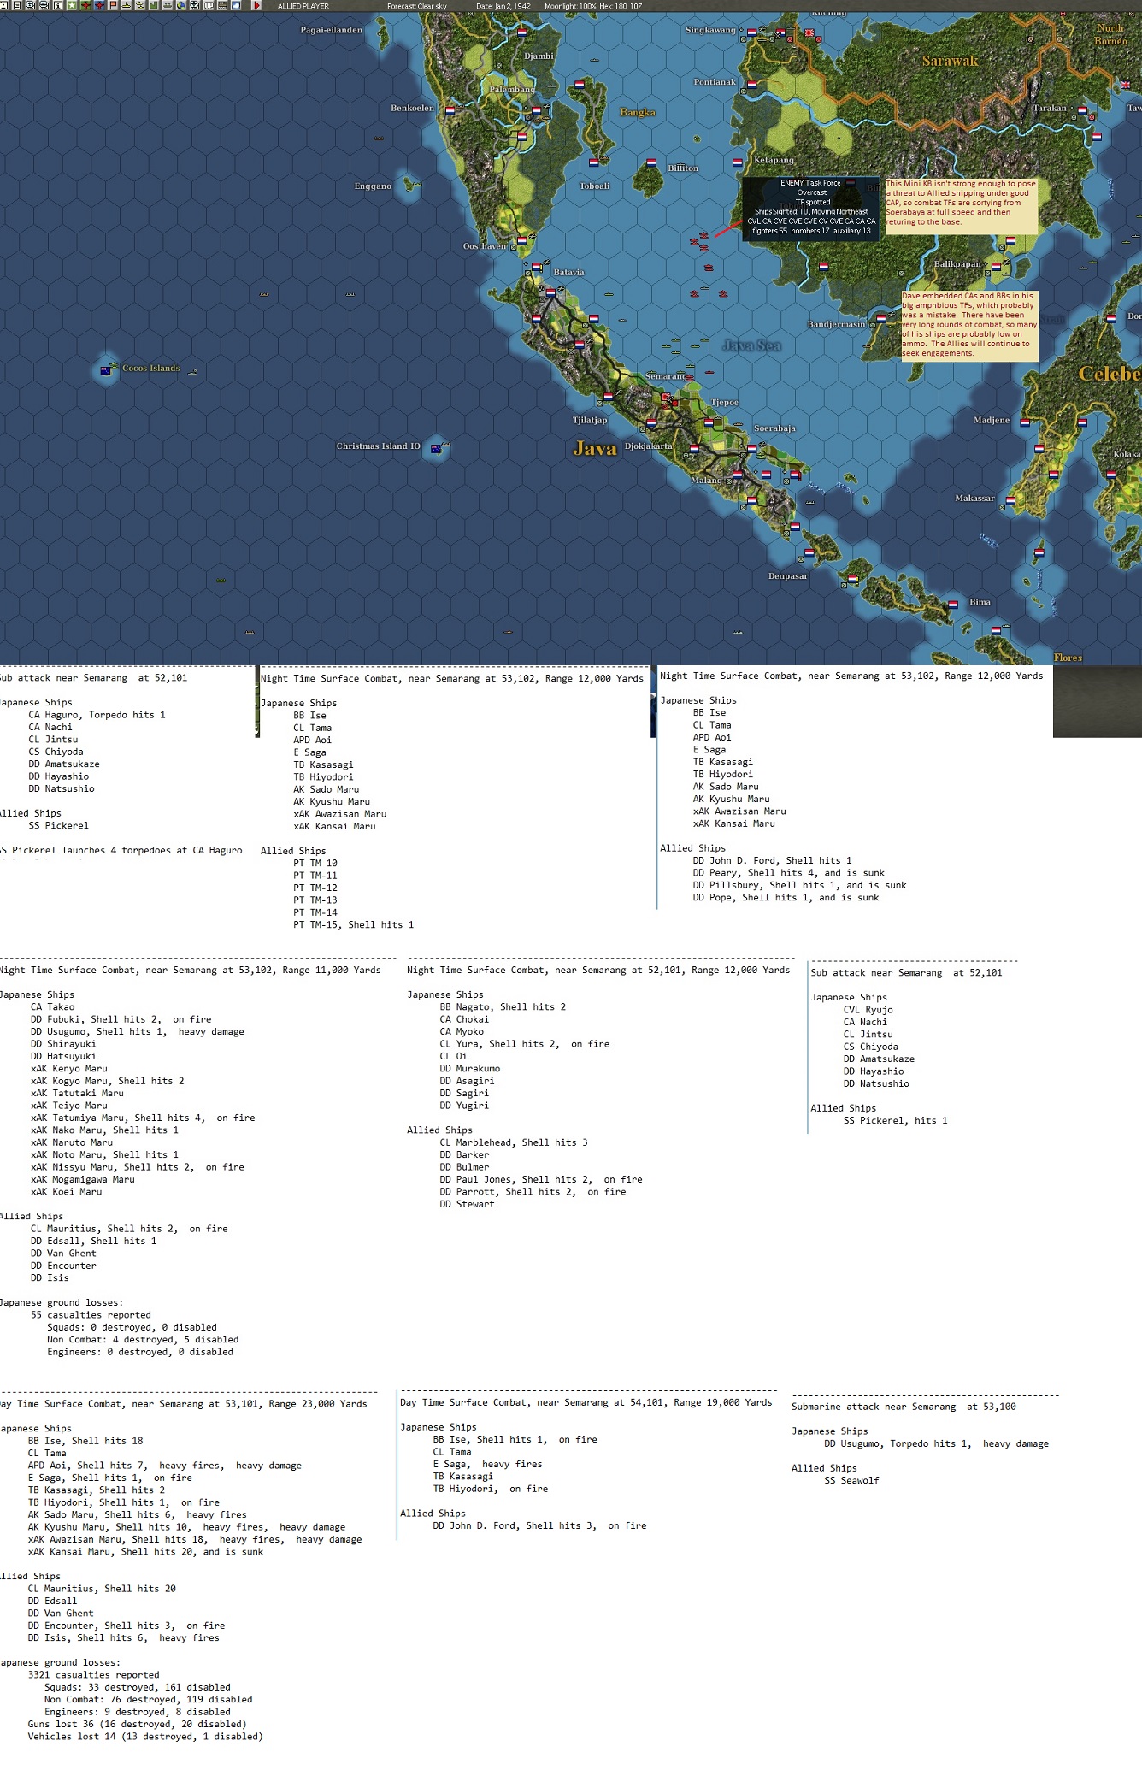Select the Benkoelen base flag icon
This screenshot has width=1142, height=1782.
[x=450, y=109]
